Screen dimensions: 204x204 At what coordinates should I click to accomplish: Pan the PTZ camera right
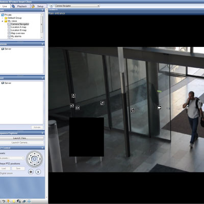pyautogui.click(x=40, y=159)
